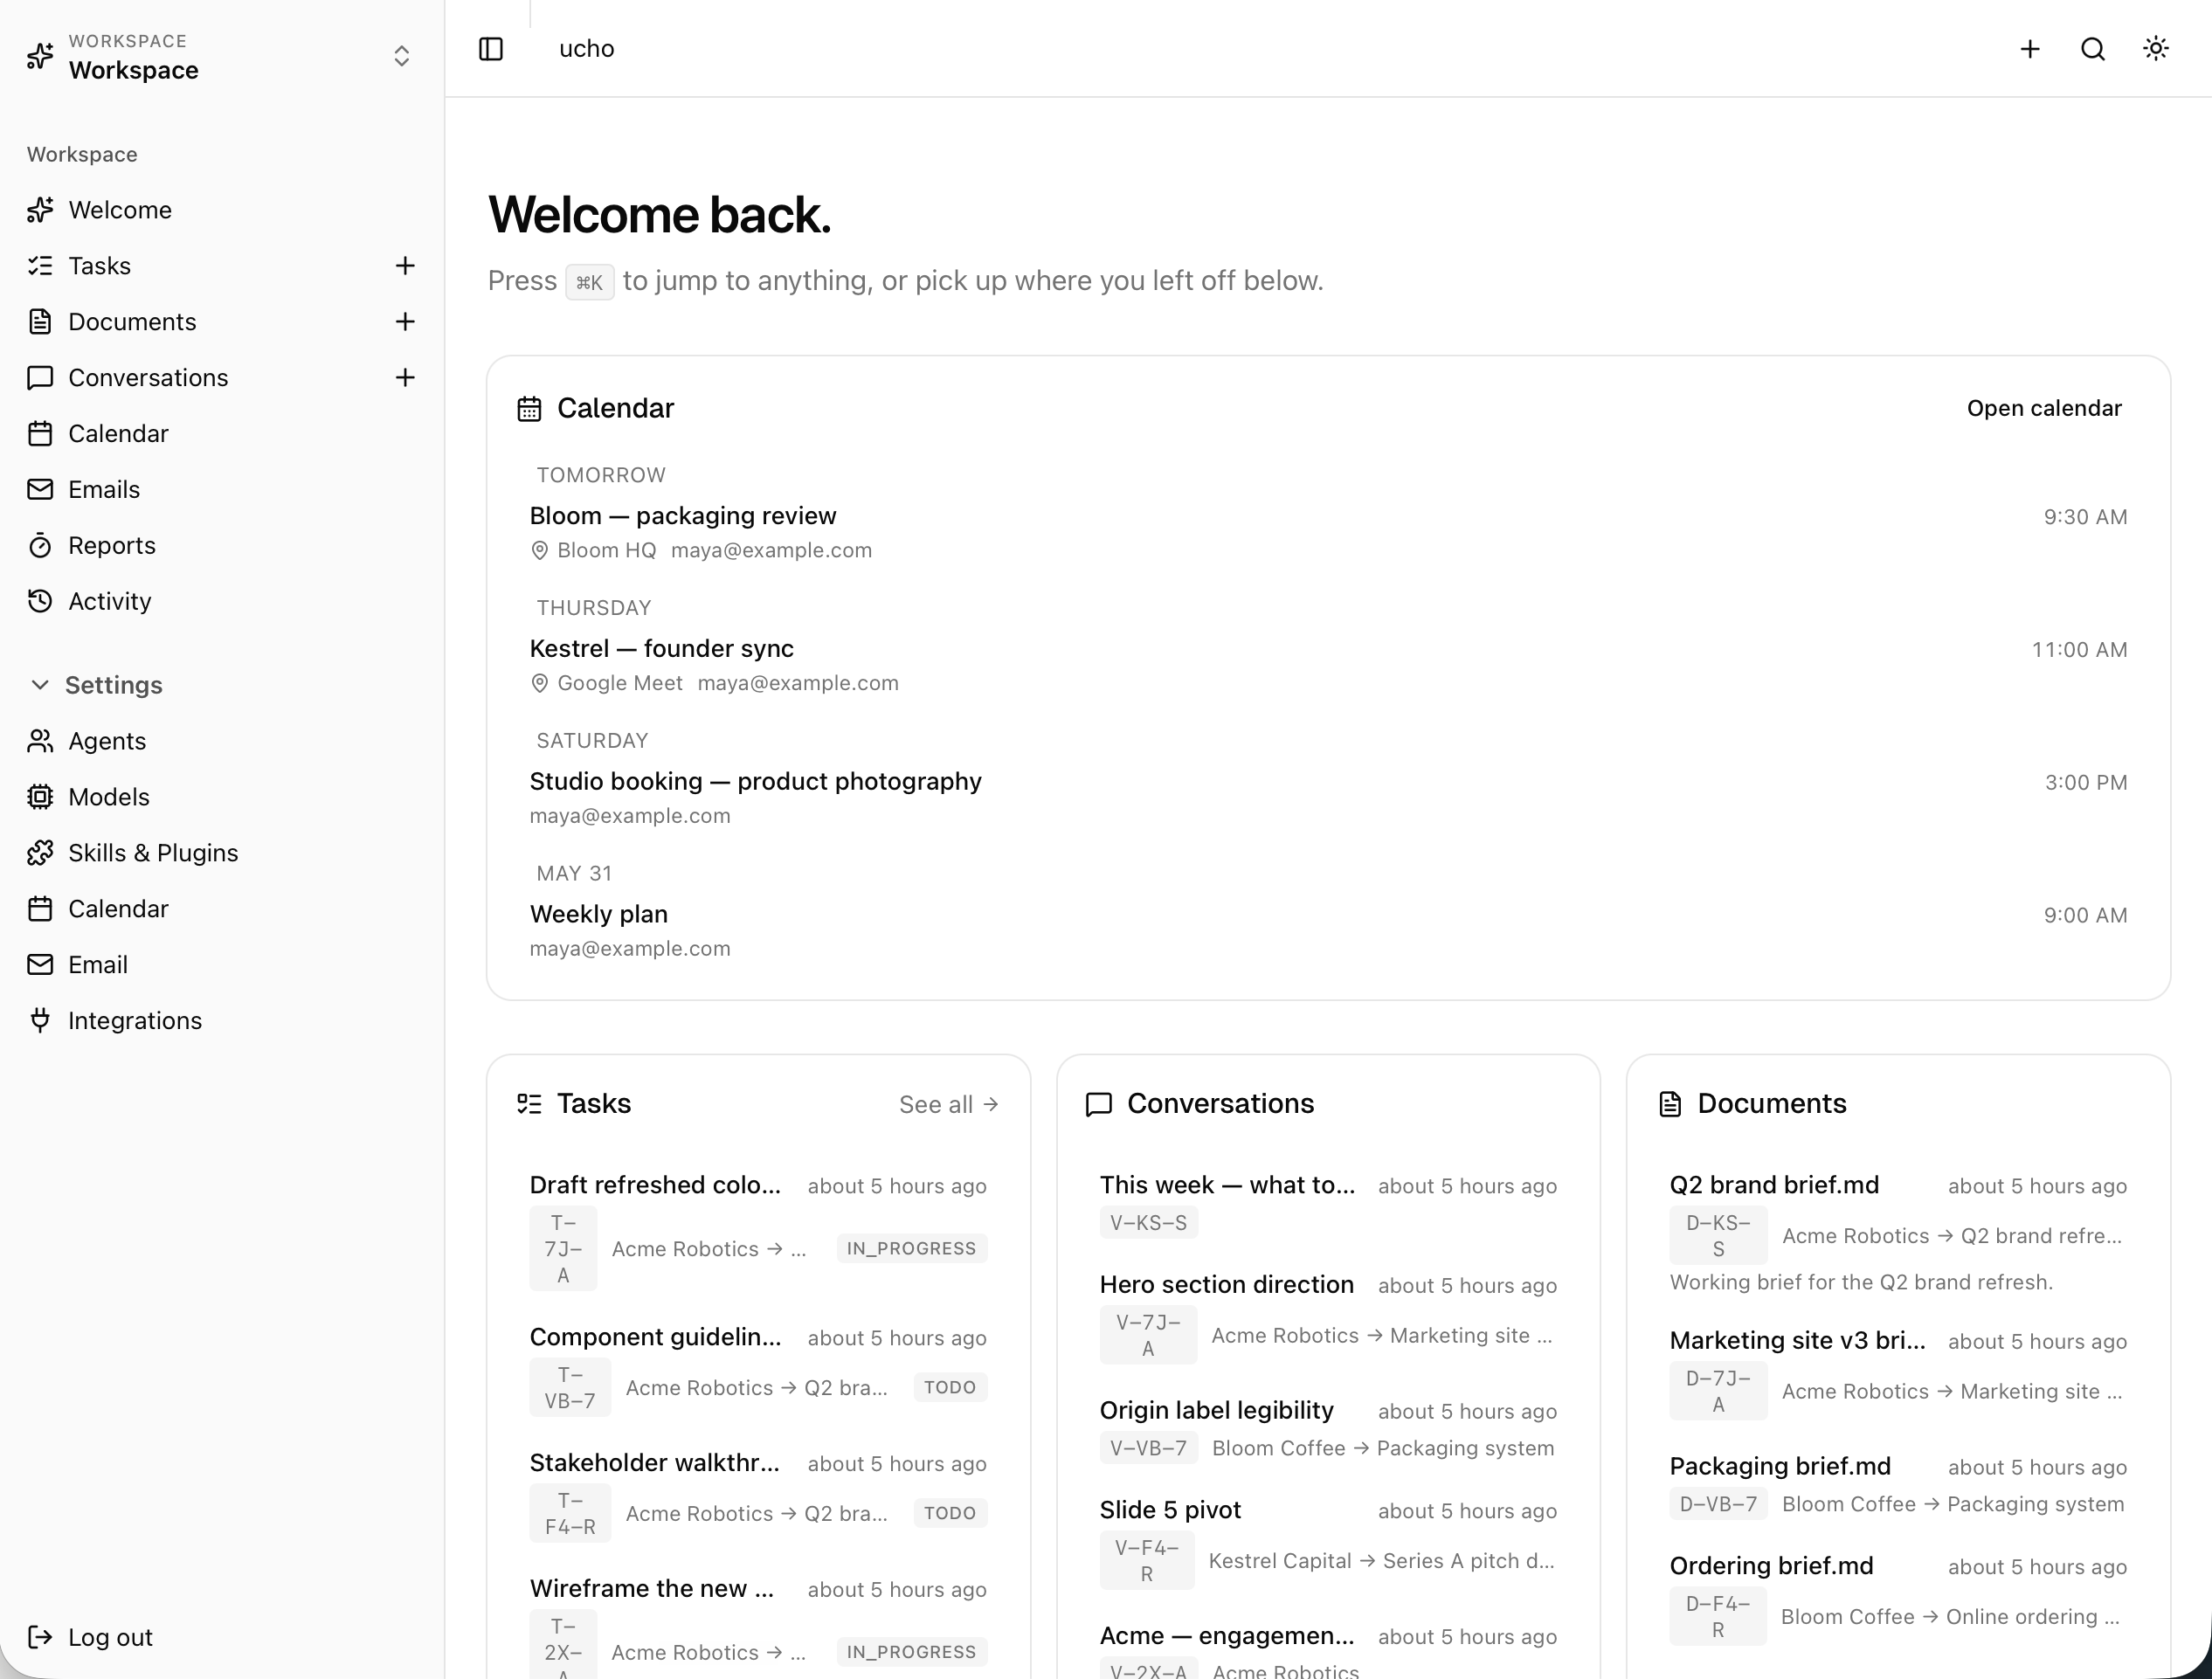
Task: Click the Documents card header icon
Action: tap(1669, 1104)
